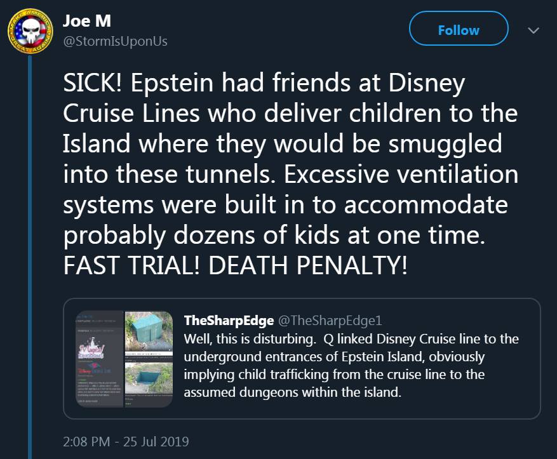The height and width of the screenshot is (459, 557).
Task: Follow the Joe M account
Action: click(x=459, y=30)
